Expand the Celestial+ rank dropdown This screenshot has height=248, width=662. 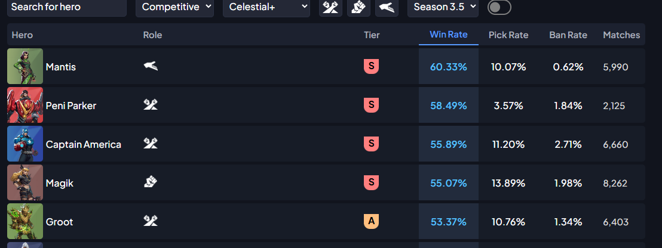pos(266,7)
